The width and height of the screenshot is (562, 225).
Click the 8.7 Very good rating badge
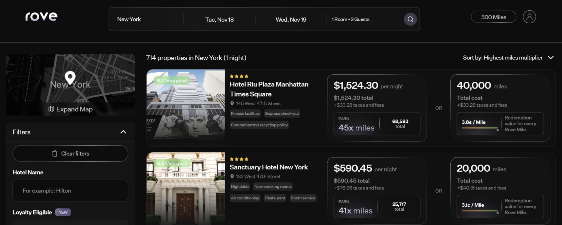(x=172, y=81)
